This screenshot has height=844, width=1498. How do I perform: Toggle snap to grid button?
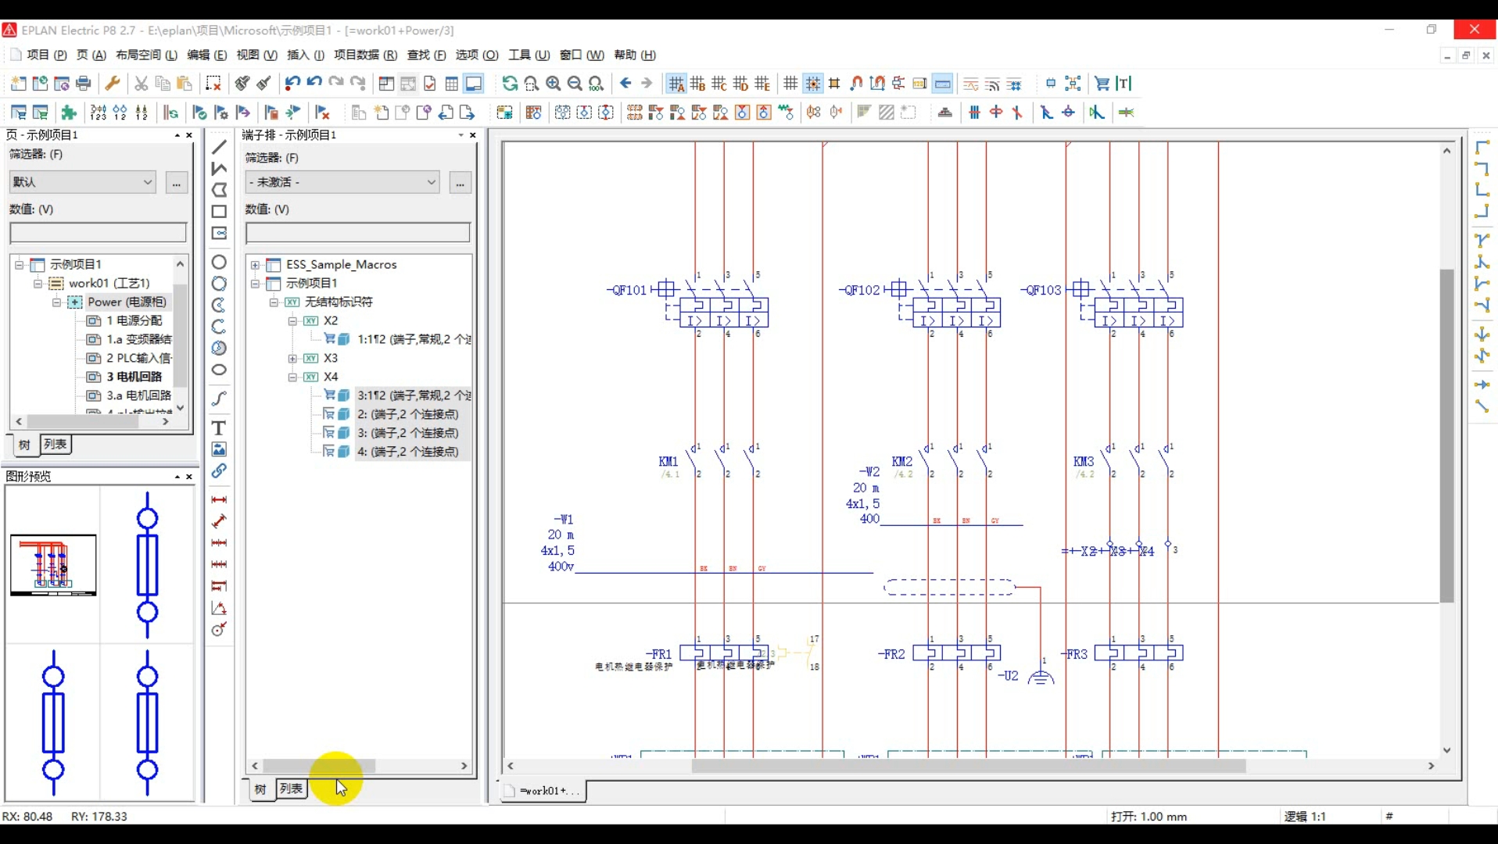(x=813, y=84)
